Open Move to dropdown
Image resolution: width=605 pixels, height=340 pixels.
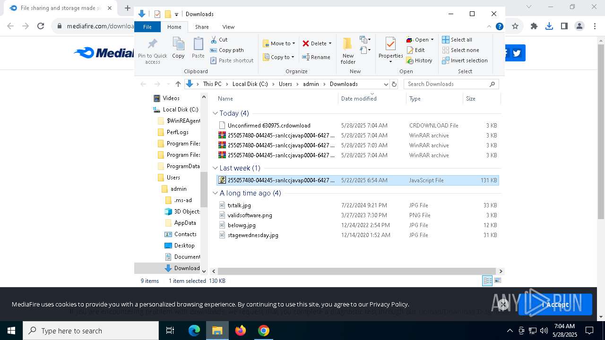coord(279,43)
